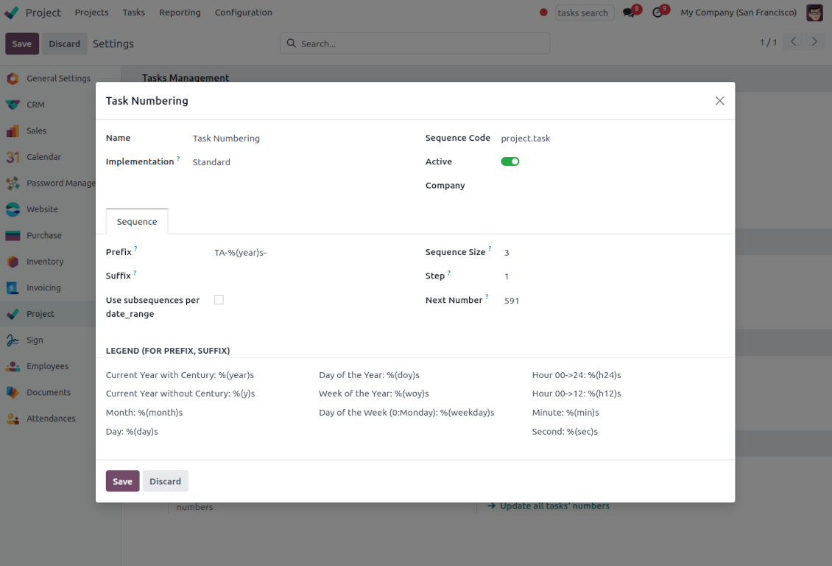Click the Project app logo icon
The height and width of the screenshot is (566, 832).
coord(12,13)
